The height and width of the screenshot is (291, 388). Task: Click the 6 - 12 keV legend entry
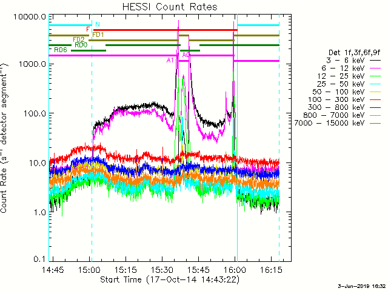[343, 68]
